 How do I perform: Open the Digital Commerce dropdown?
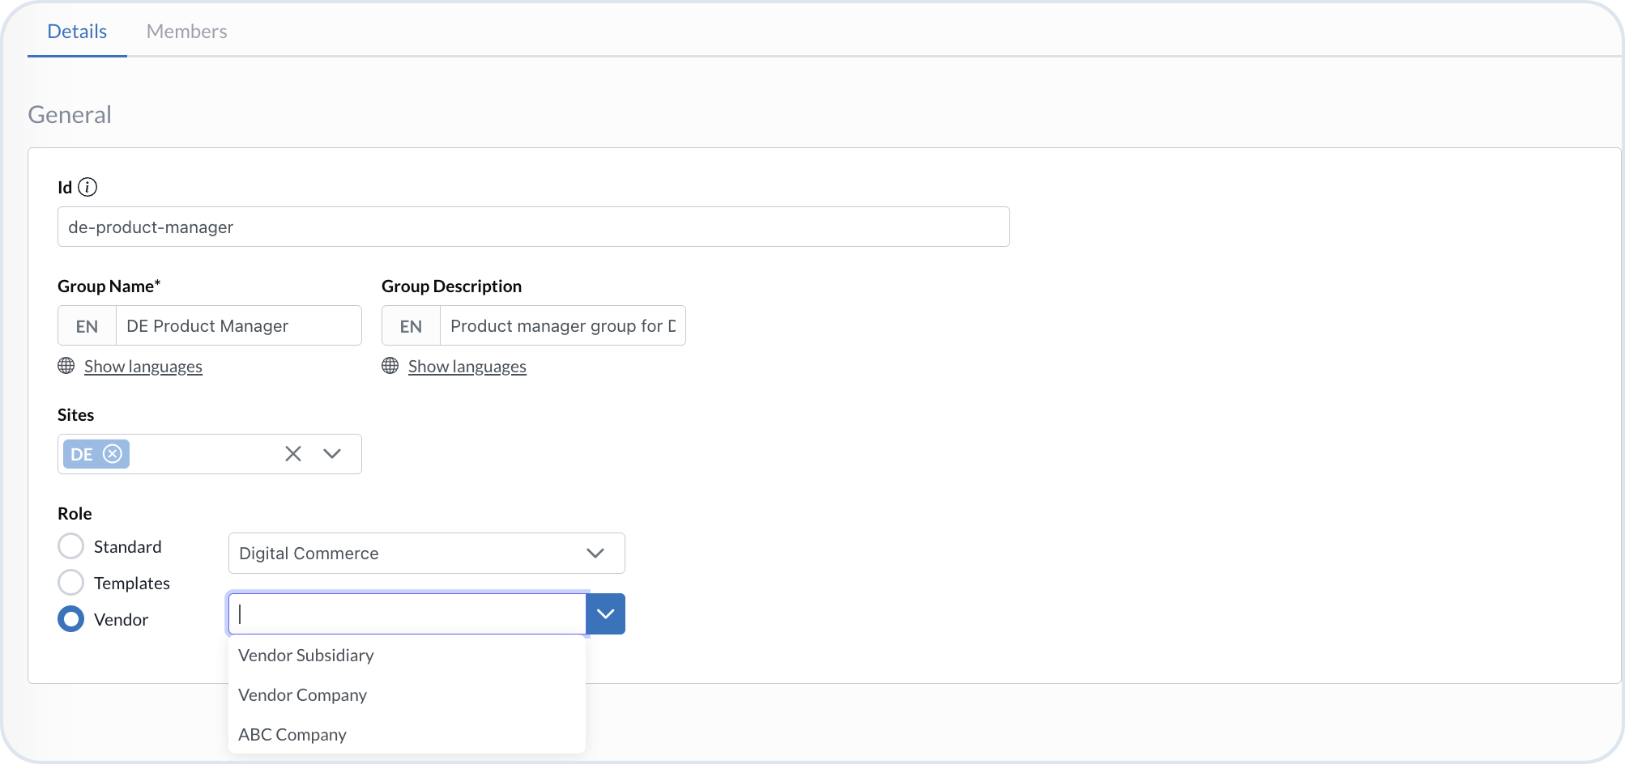(x=426, y=554)
